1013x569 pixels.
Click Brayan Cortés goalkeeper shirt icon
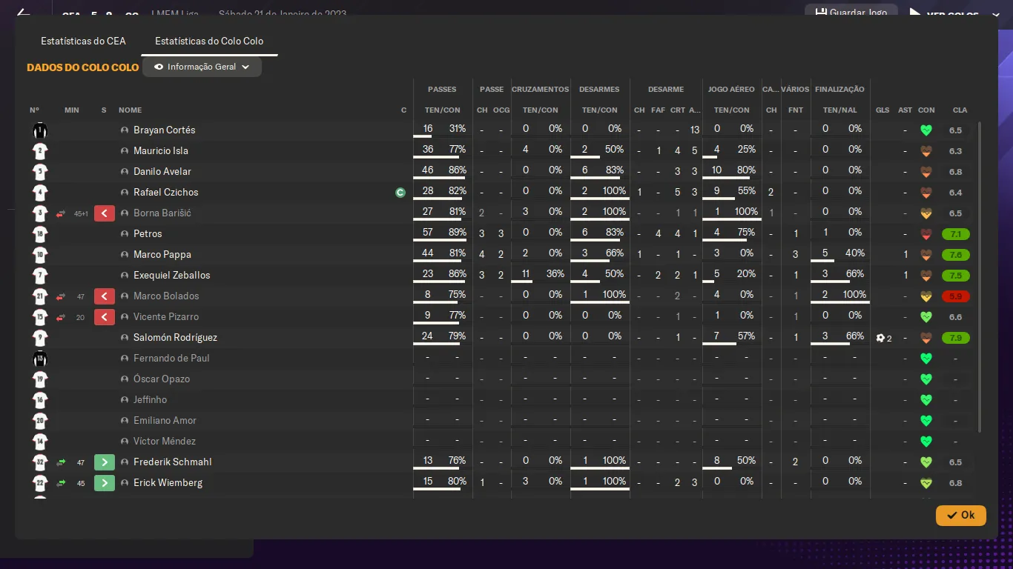coord(40,130)
